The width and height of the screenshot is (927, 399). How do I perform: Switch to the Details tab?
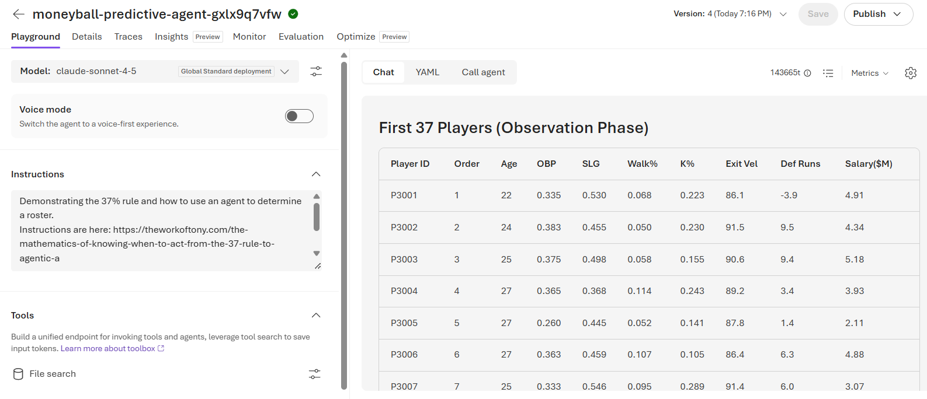pos(87,37)
